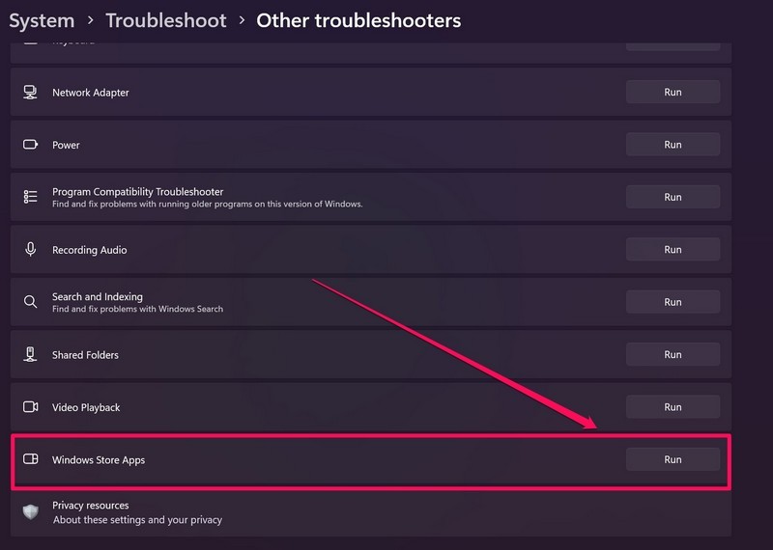Run the Power troubleshooter
The image size is (773, 550).
[673, 145]
